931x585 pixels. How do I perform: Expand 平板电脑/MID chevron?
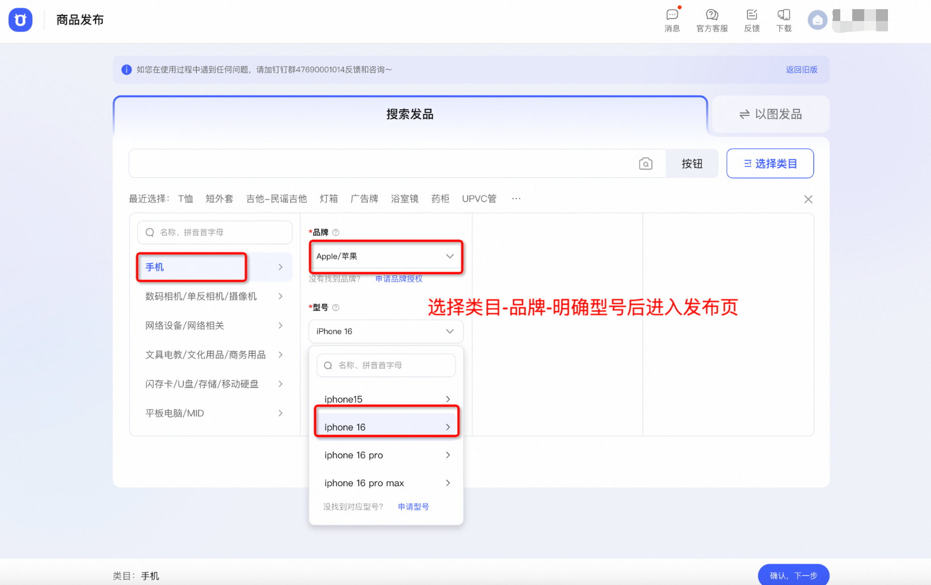pyautogui.click(x=281, y=414)
